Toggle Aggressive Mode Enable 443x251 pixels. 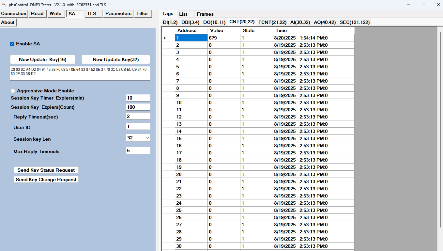(13, 91)
